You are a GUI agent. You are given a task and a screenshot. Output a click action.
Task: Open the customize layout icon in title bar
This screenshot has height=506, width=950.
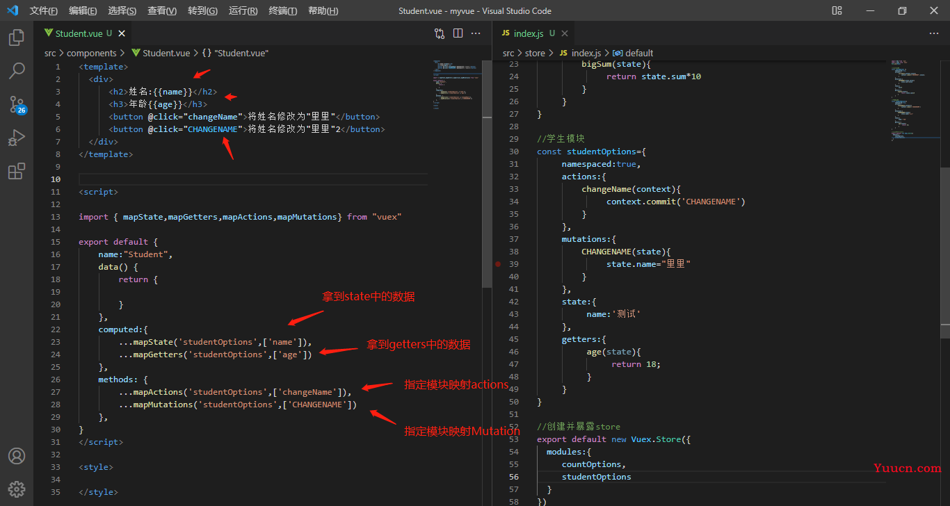pos(837,10)
